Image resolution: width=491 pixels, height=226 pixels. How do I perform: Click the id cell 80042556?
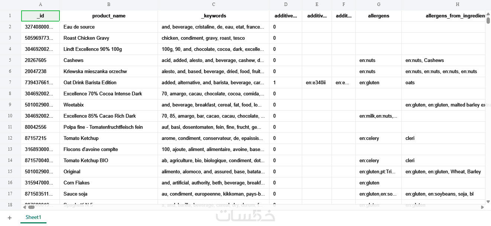(x=41, y=127)
